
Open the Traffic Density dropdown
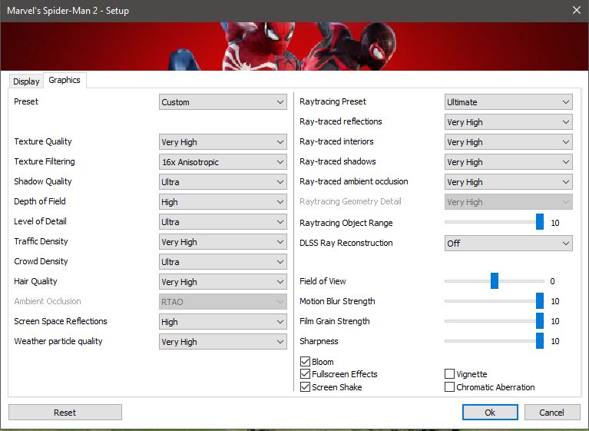pyautogui.click(x=223, y=242)
